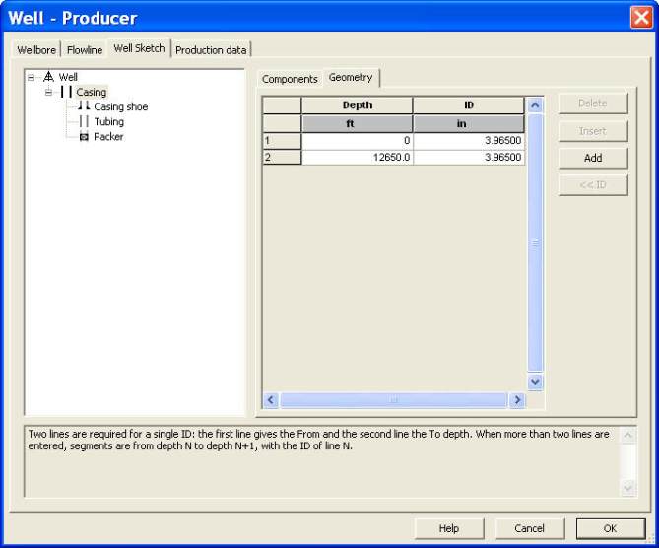Collapse the Casing tree node
This screenshot has height=548, width=659.
pos(48,92)
